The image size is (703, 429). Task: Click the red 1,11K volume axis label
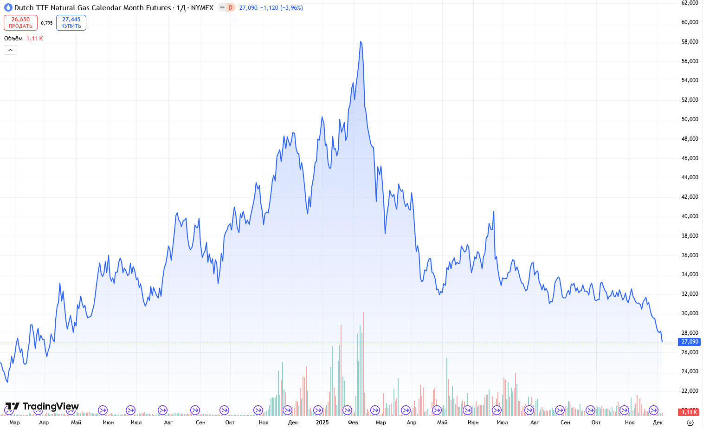click(x=689, y=412)
